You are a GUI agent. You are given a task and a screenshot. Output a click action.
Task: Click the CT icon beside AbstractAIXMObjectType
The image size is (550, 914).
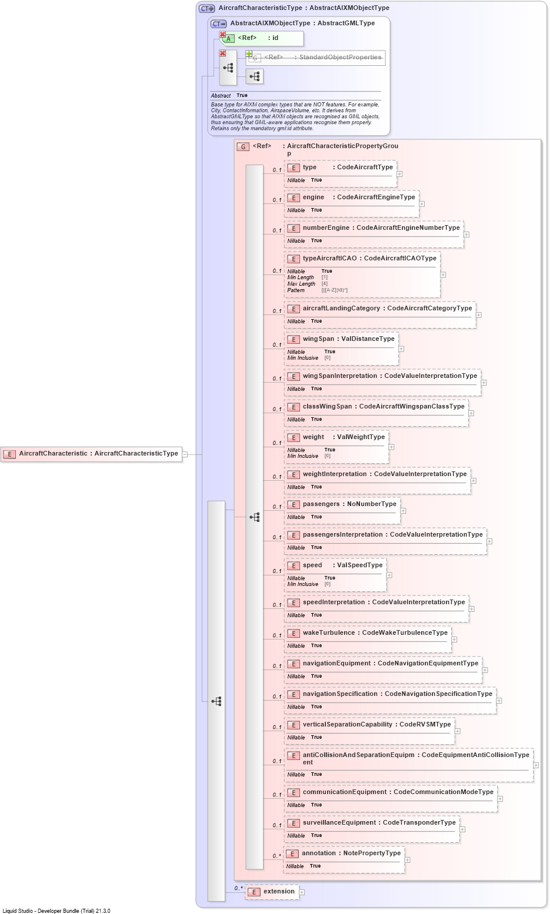[219, 24]
